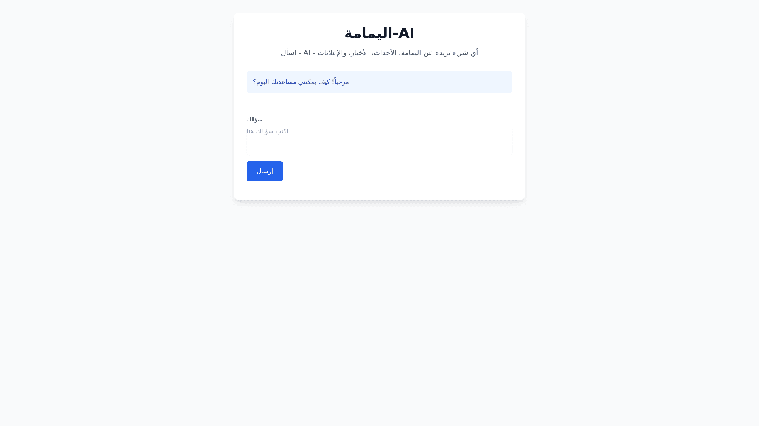The image size is (759, 426).
Task: Click the word AI in the subtitle
Action: tap(307, 53)
